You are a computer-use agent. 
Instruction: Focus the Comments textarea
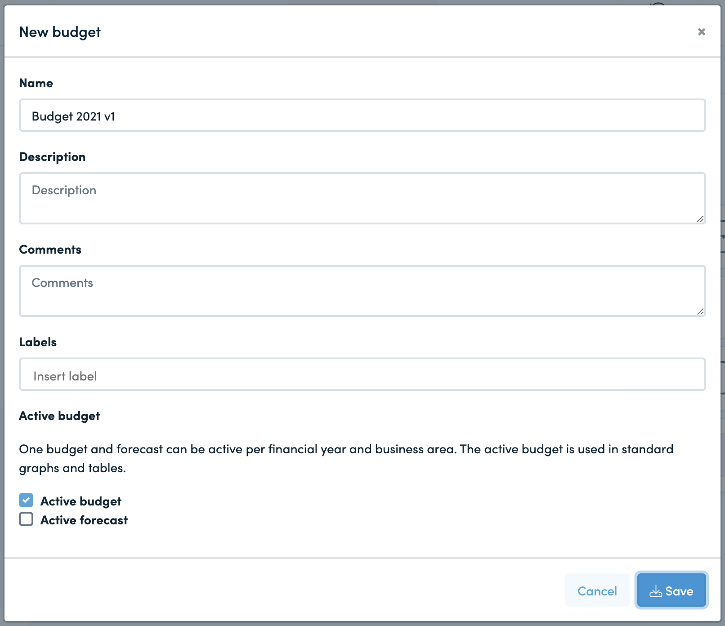315,291
